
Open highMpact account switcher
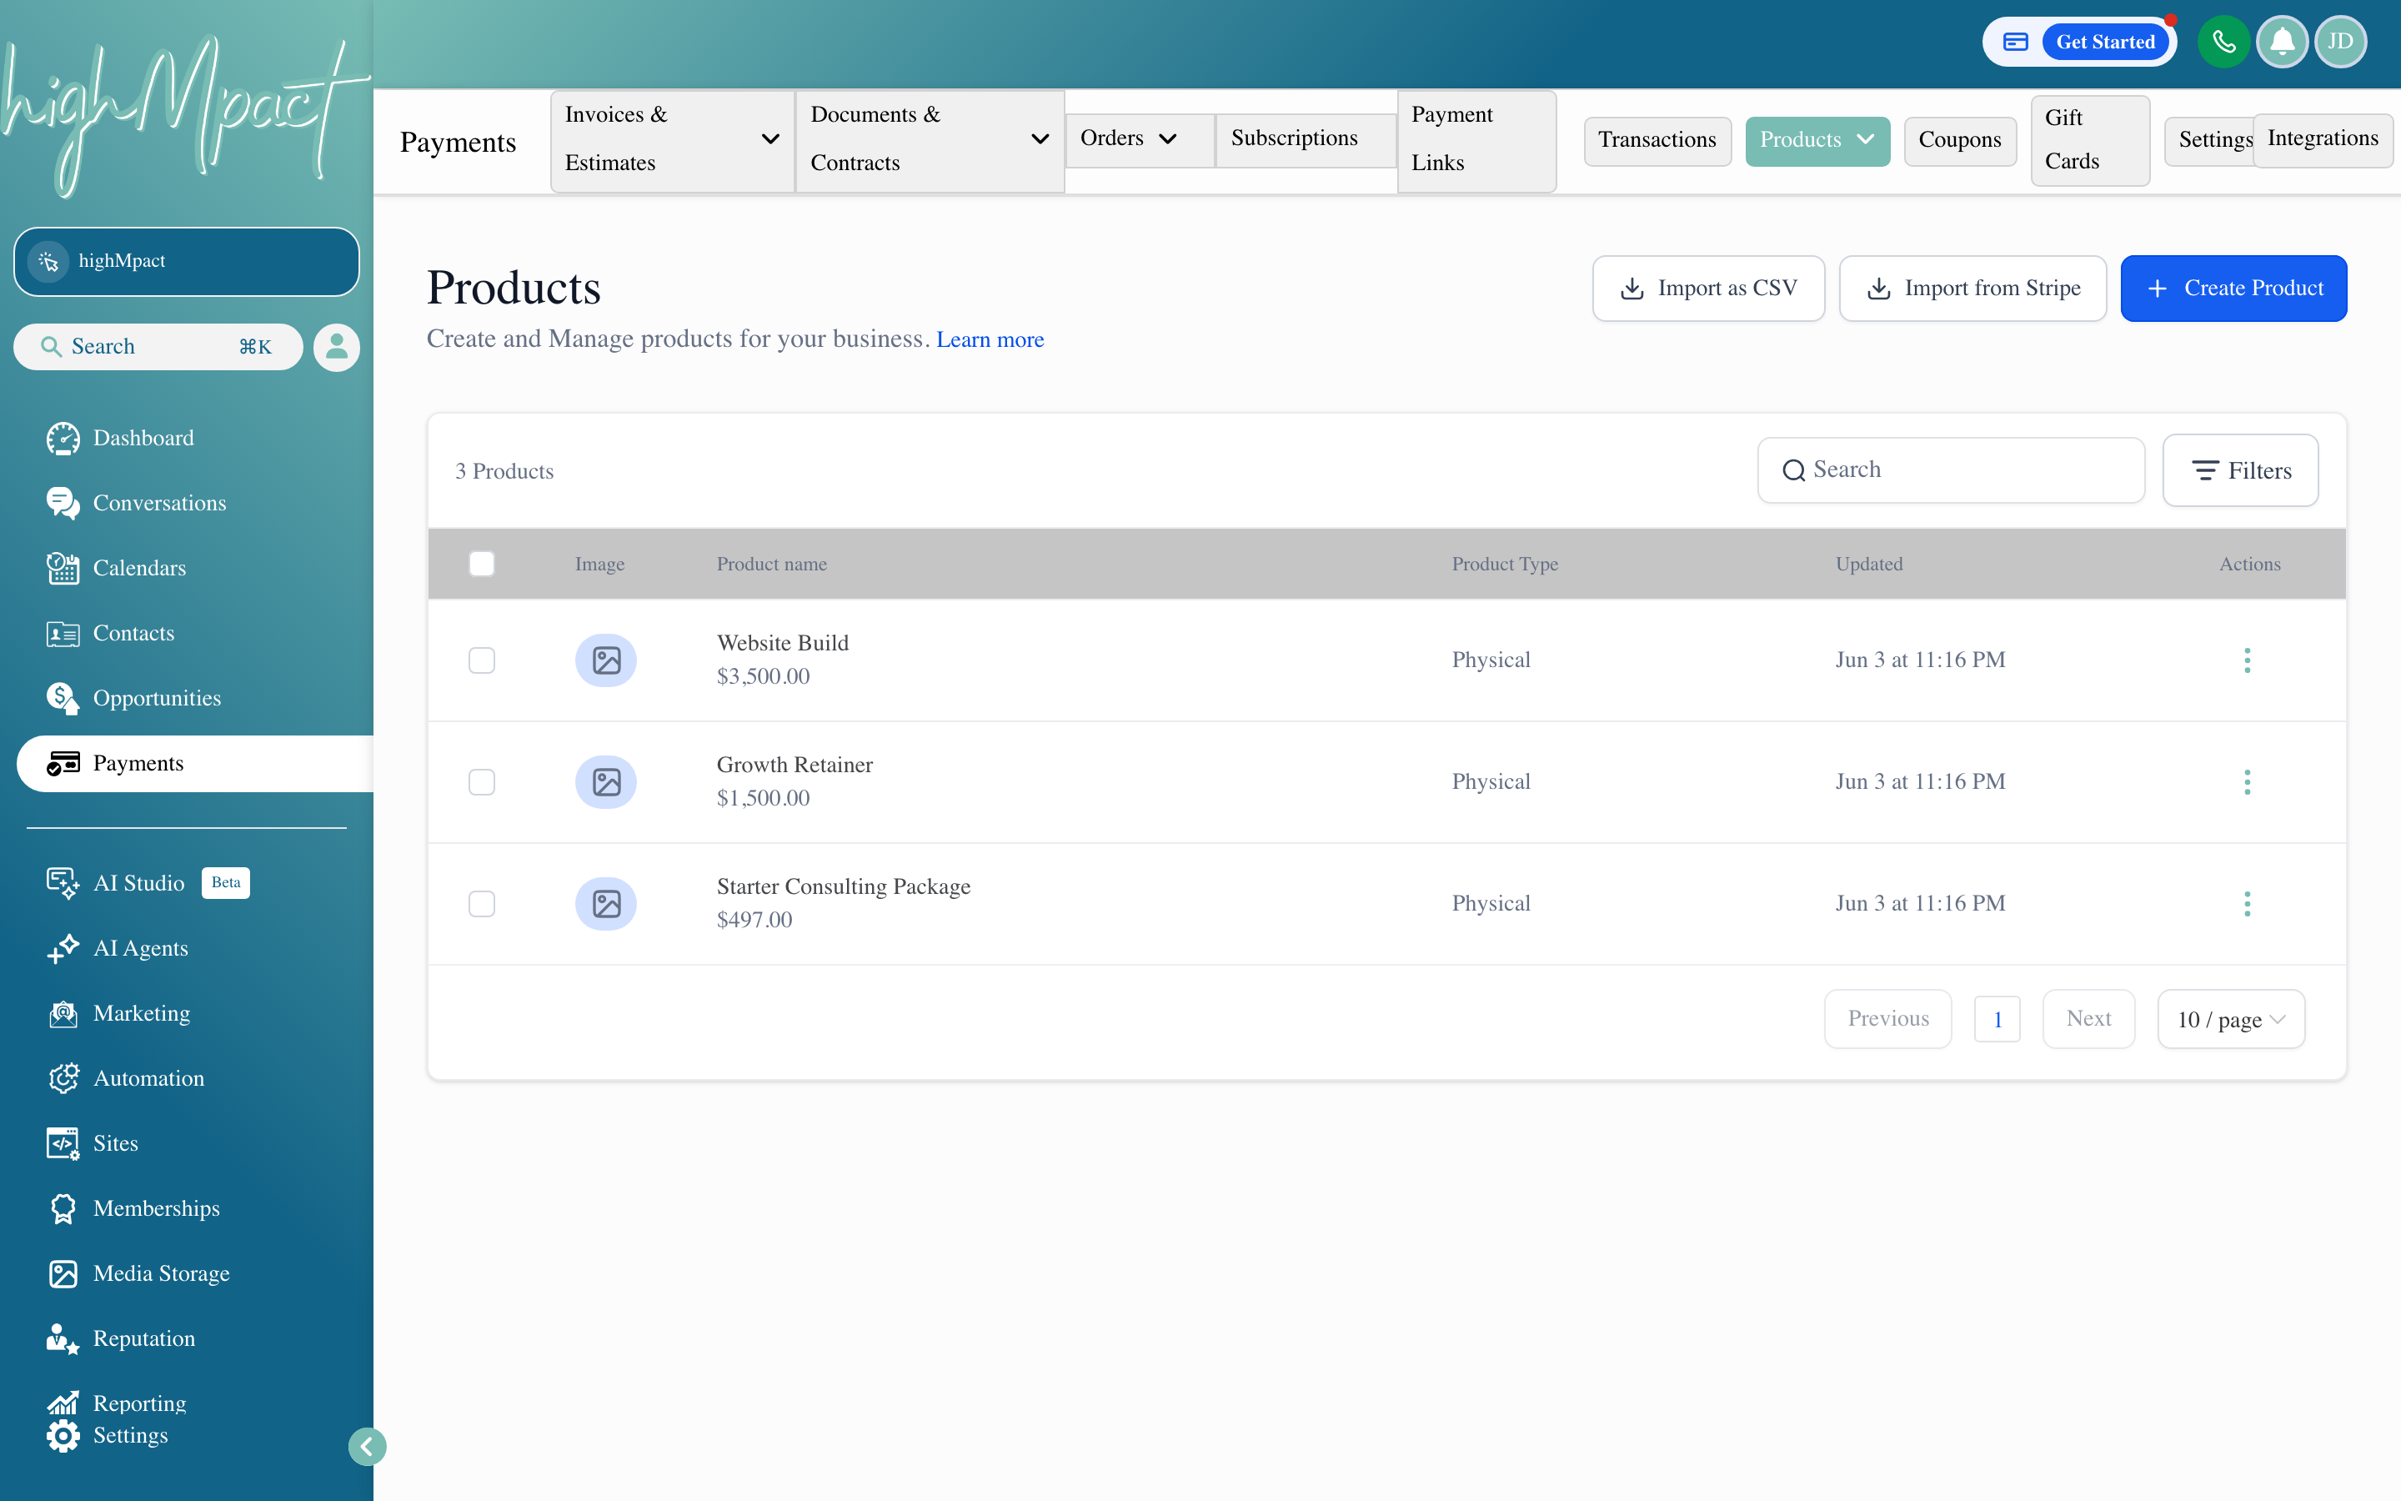click(187, 261)
